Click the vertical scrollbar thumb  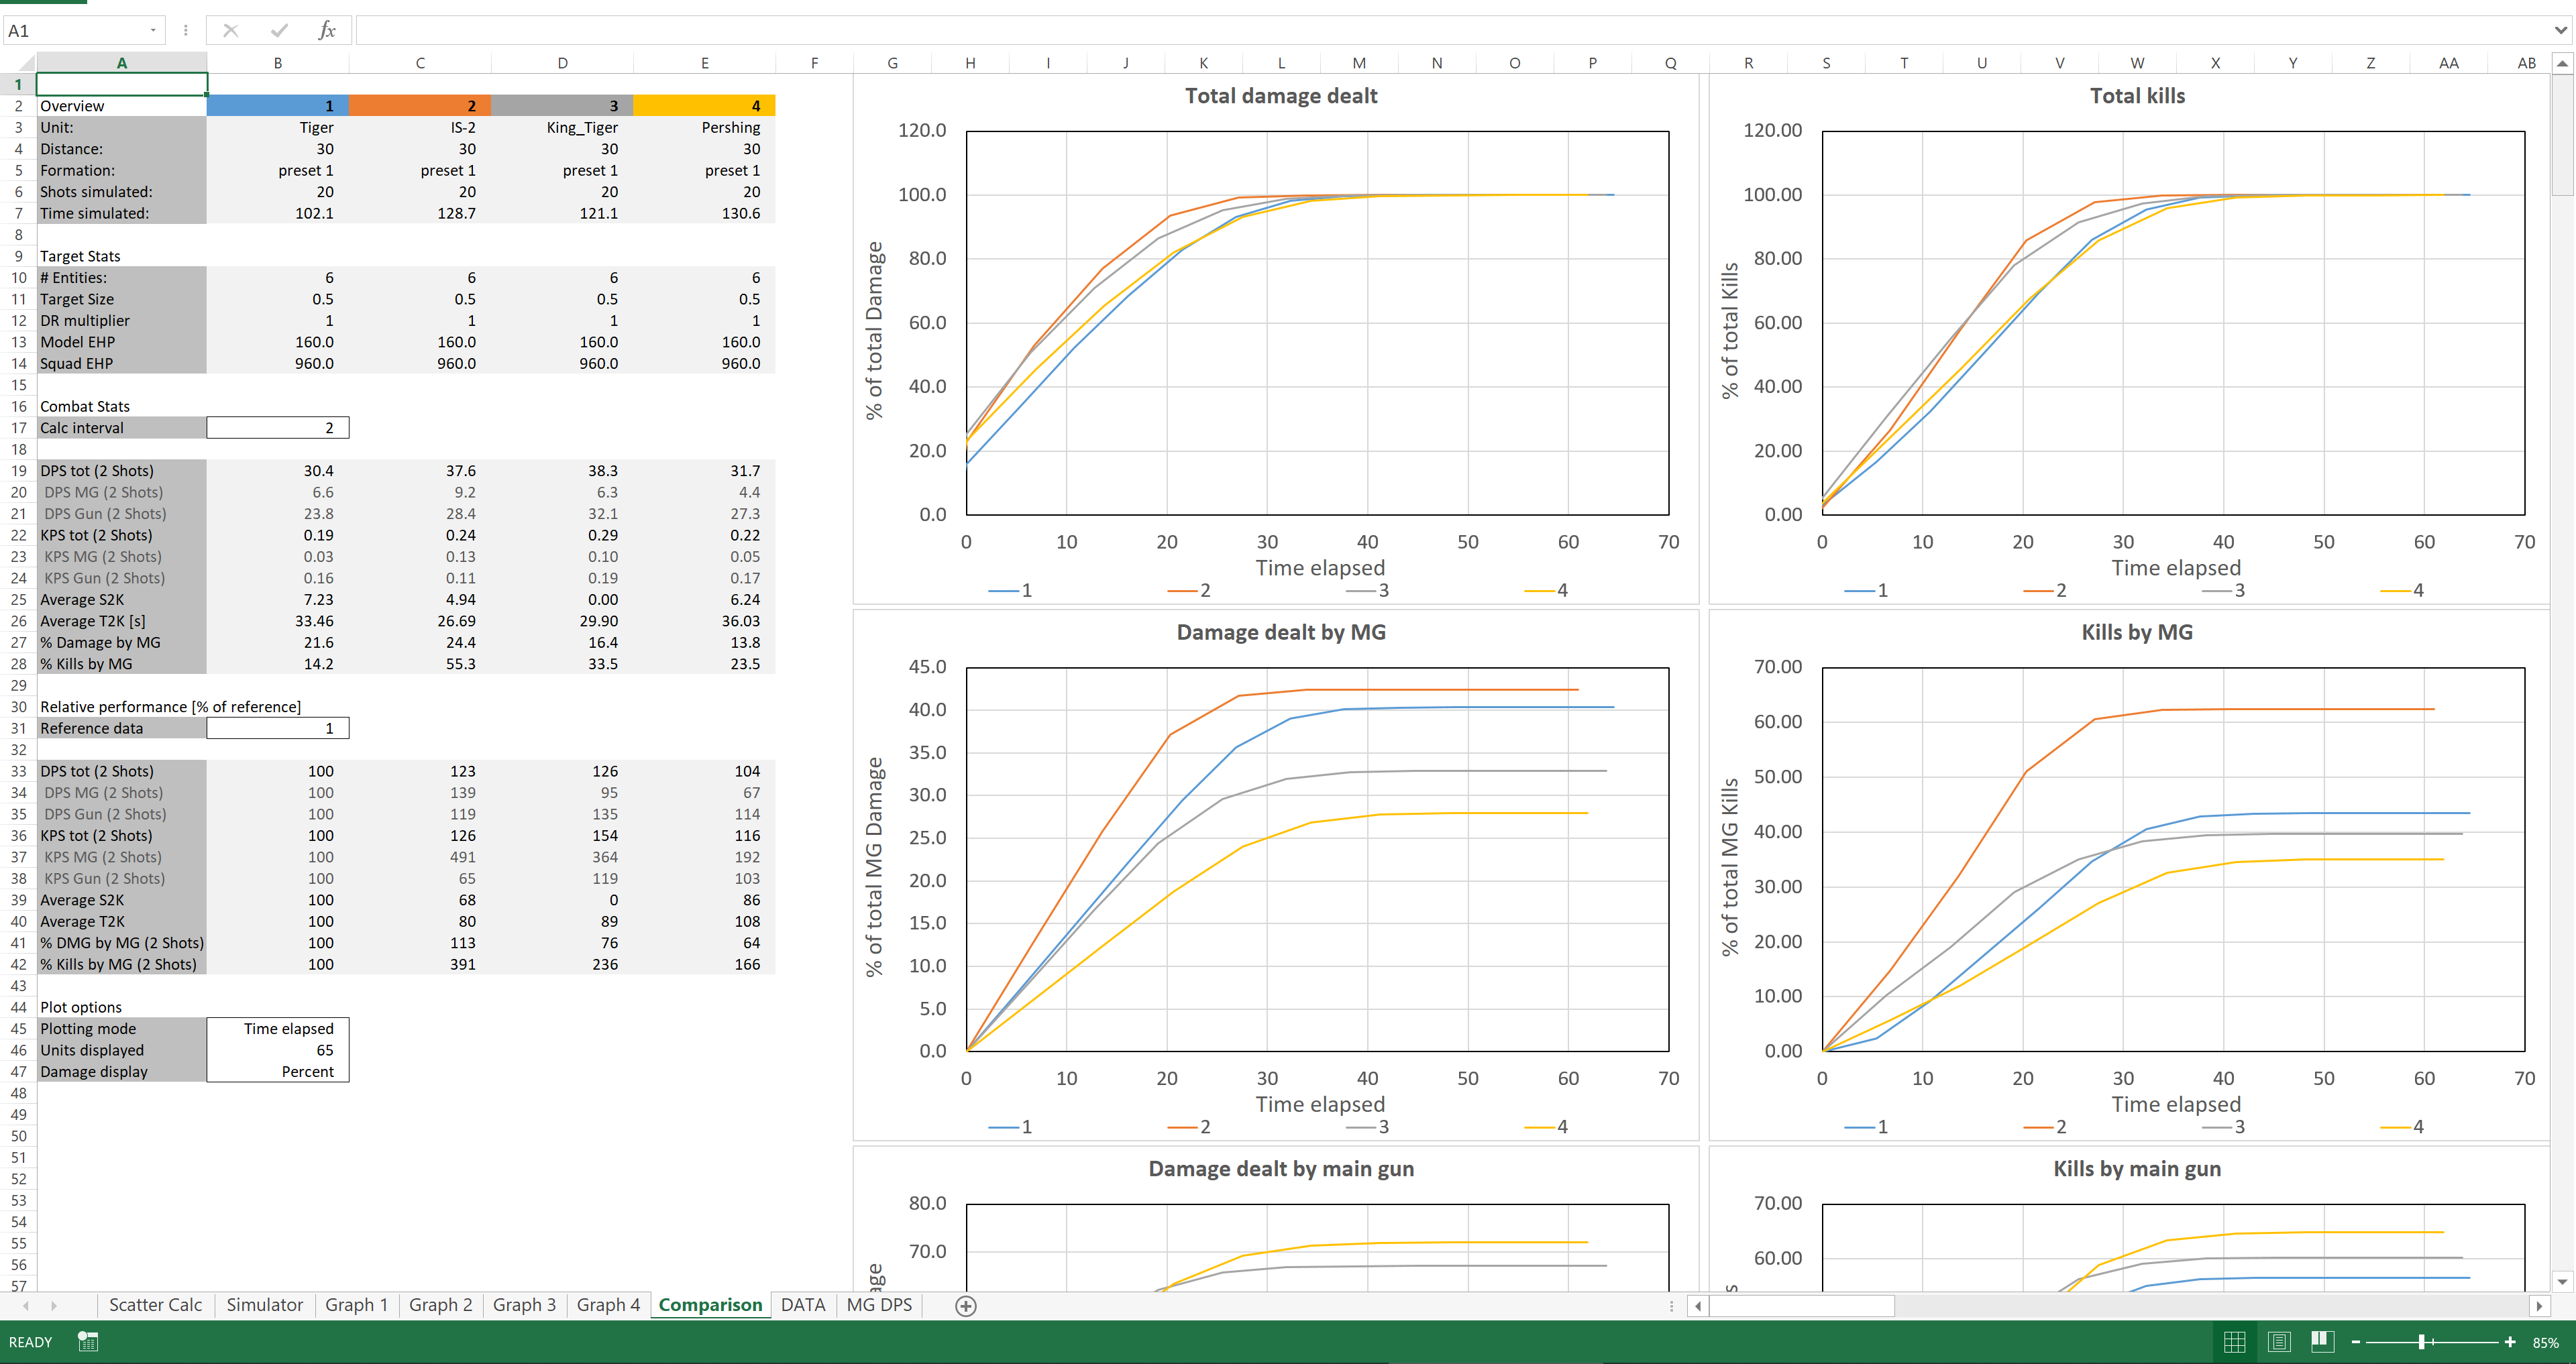coord(2562,134)
